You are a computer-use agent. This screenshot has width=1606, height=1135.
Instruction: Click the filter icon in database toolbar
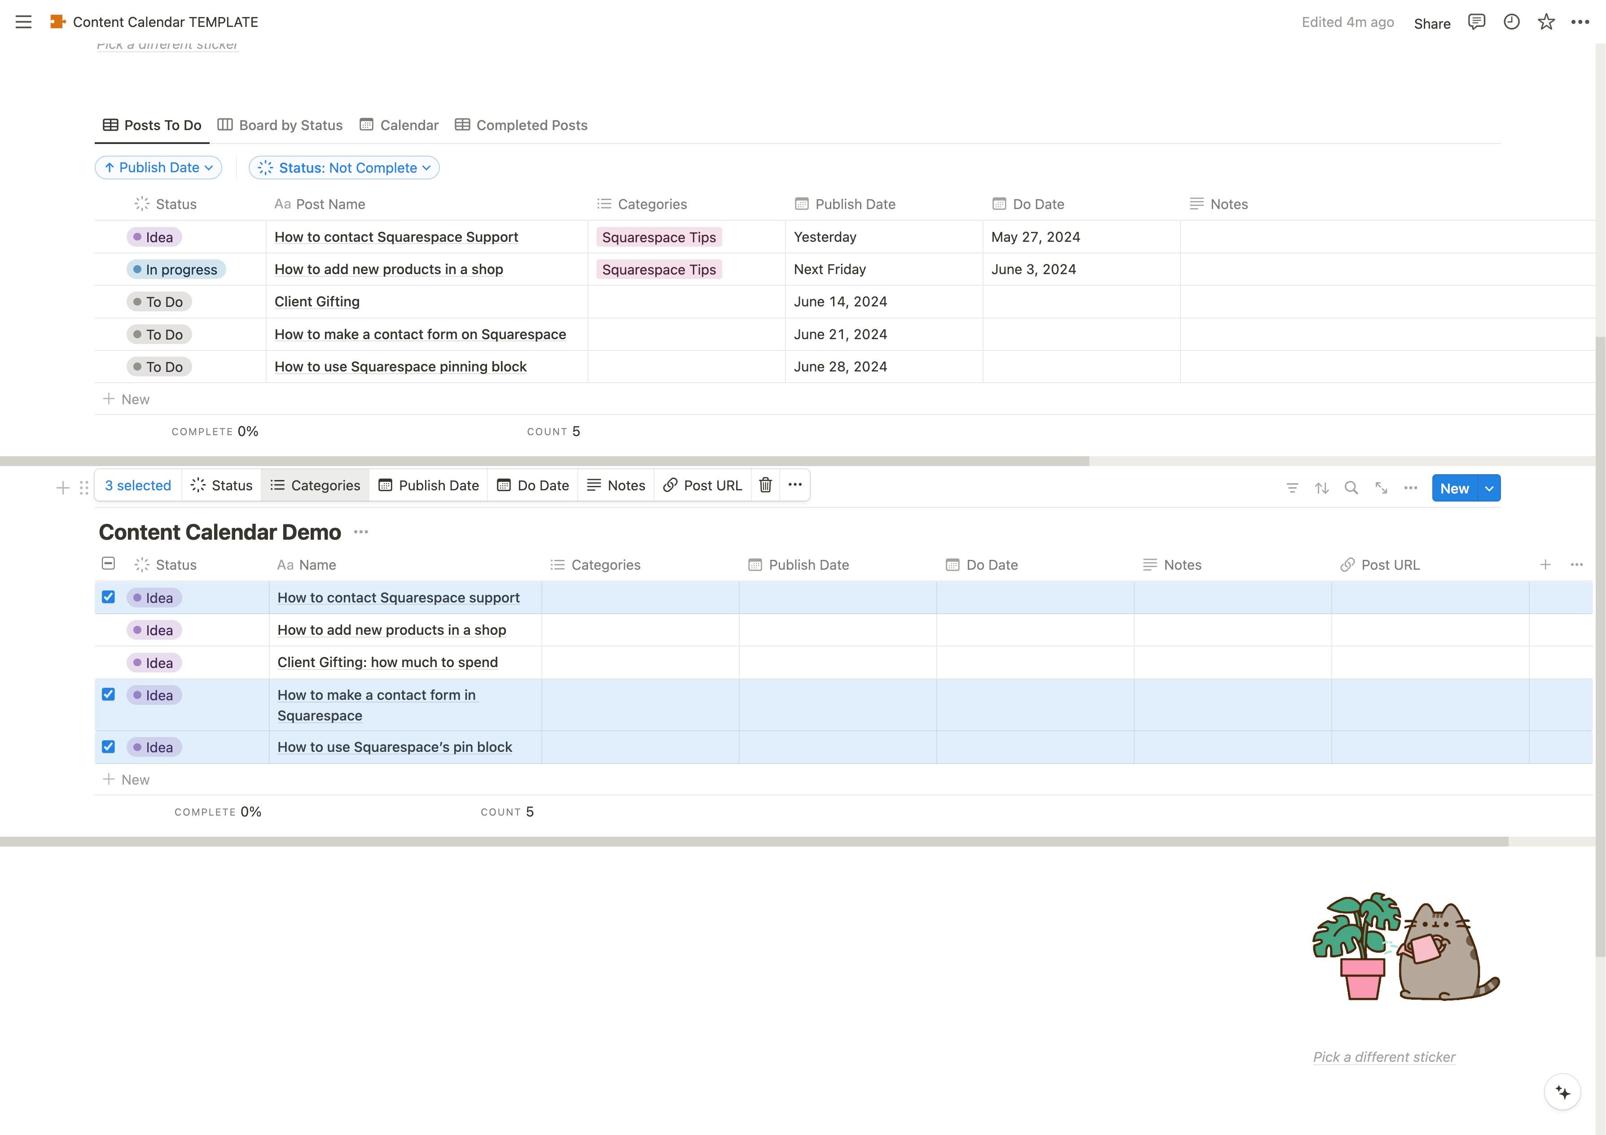click(1292, 488)
